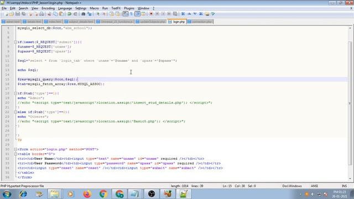Open the Encoding menu

48,8
